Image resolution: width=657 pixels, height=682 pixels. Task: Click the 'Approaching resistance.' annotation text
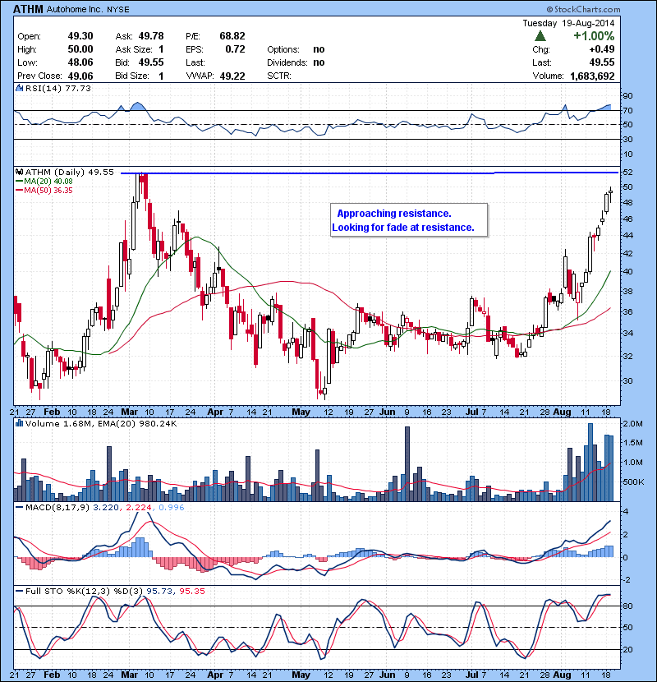pyautogui.click(x=394, y=214)
